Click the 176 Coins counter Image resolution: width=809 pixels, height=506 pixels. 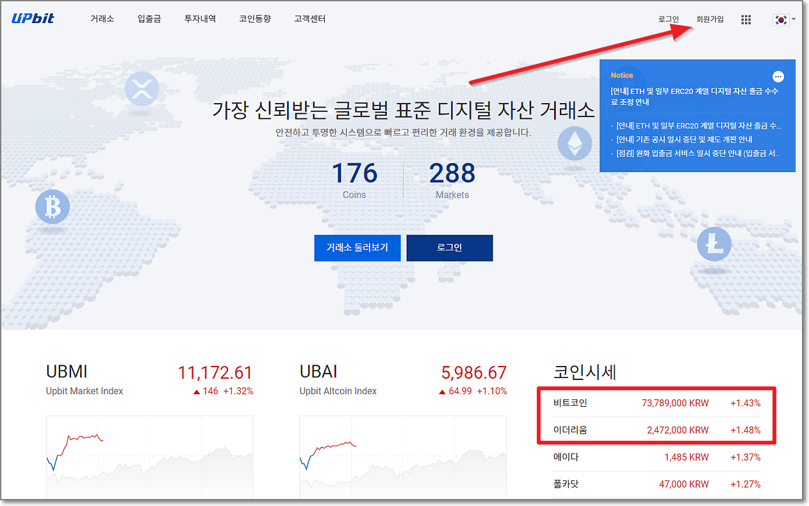354,180
